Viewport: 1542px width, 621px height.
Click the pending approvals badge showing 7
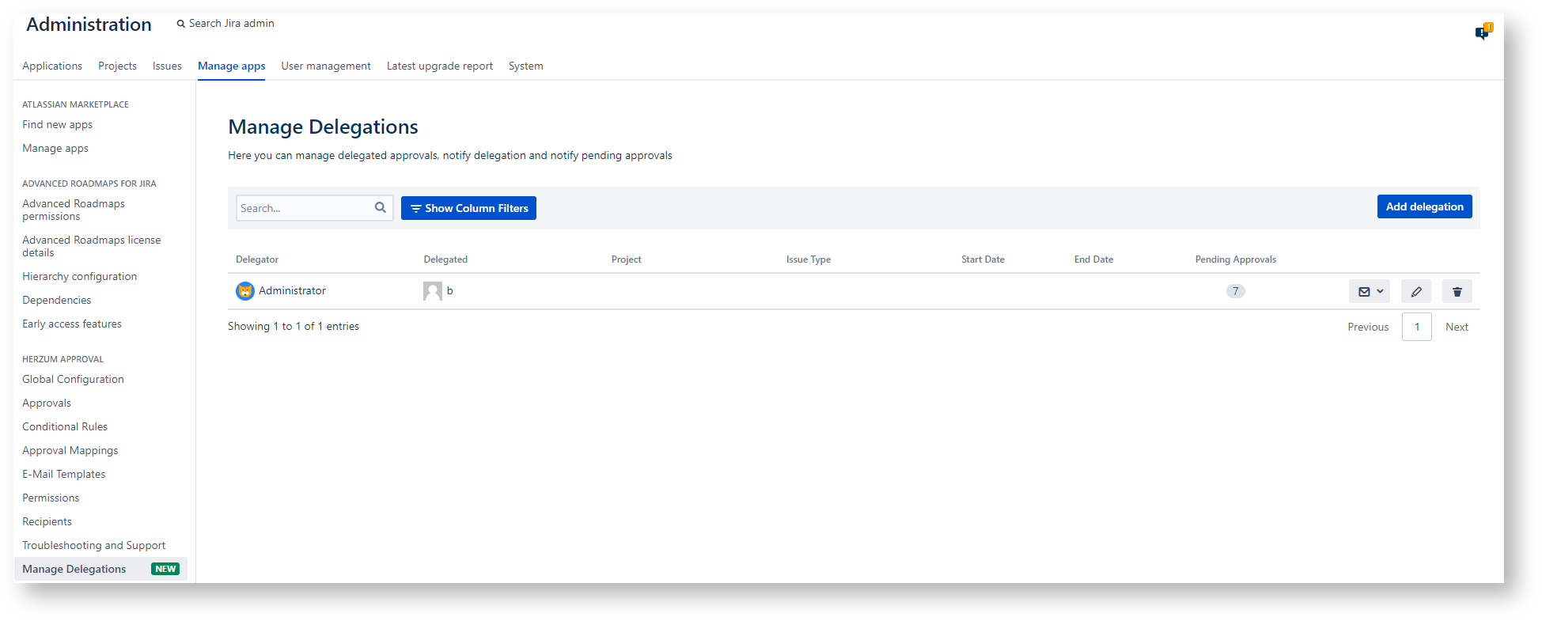1235,291
